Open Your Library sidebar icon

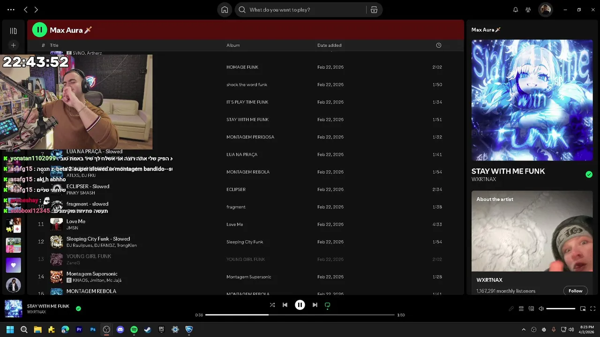coord(13,31)
